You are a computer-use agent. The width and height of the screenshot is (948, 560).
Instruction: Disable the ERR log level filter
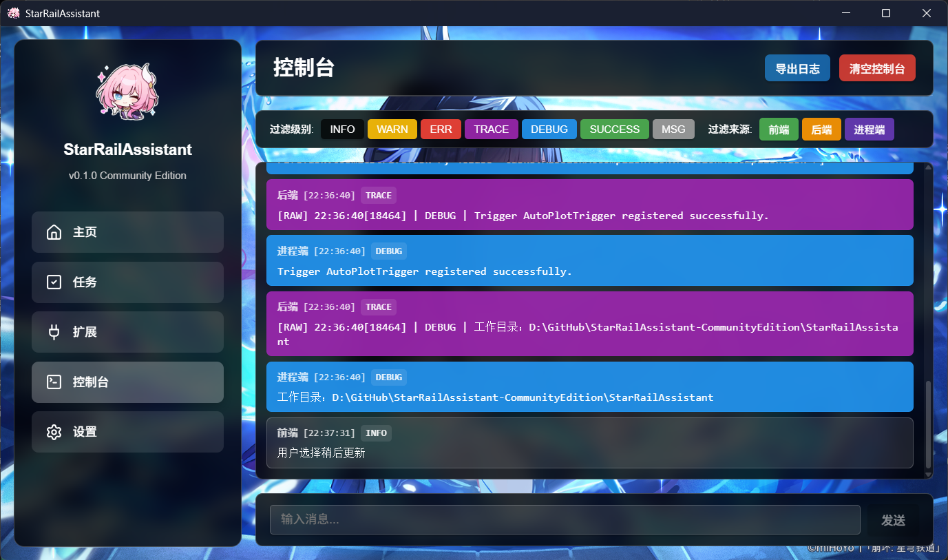pos(440,129)
